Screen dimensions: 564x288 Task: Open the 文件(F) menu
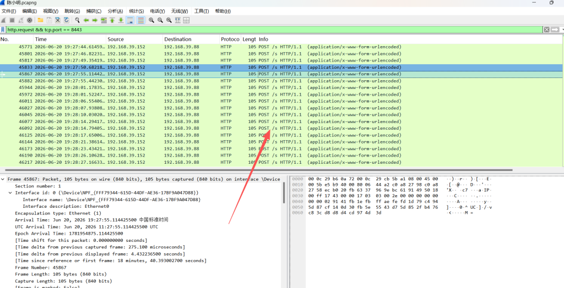9,11
